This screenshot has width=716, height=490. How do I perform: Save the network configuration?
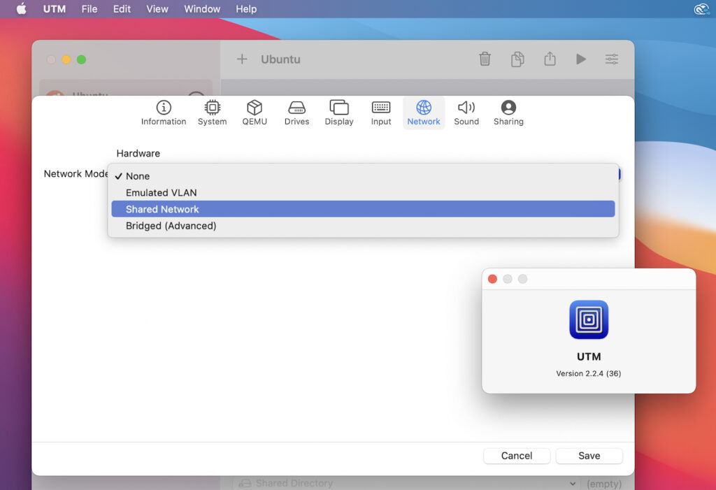[589, 455]
